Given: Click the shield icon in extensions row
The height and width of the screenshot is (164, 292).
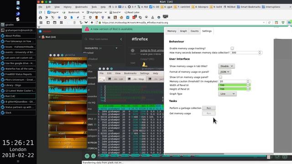Looking at the screenshot, I should 90,17.
